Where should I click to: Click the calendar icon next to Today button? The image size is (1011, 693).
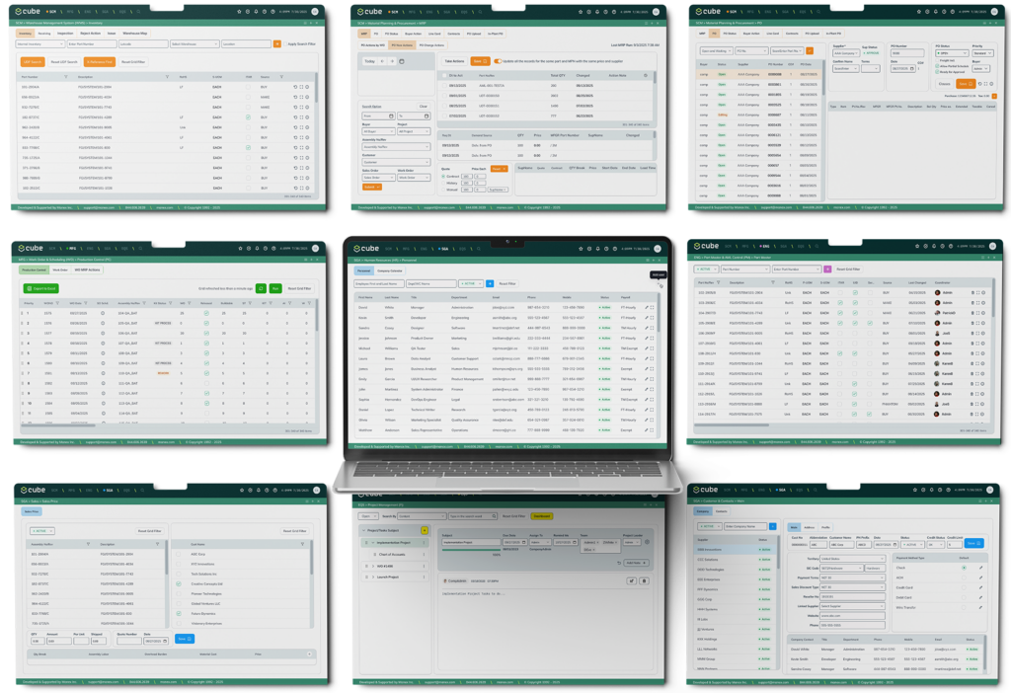402,61
